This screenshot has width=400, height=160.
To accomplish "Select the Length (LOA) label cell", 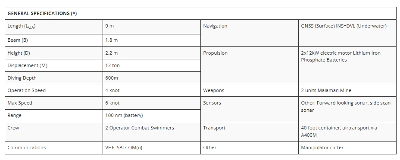I will 54,27.
